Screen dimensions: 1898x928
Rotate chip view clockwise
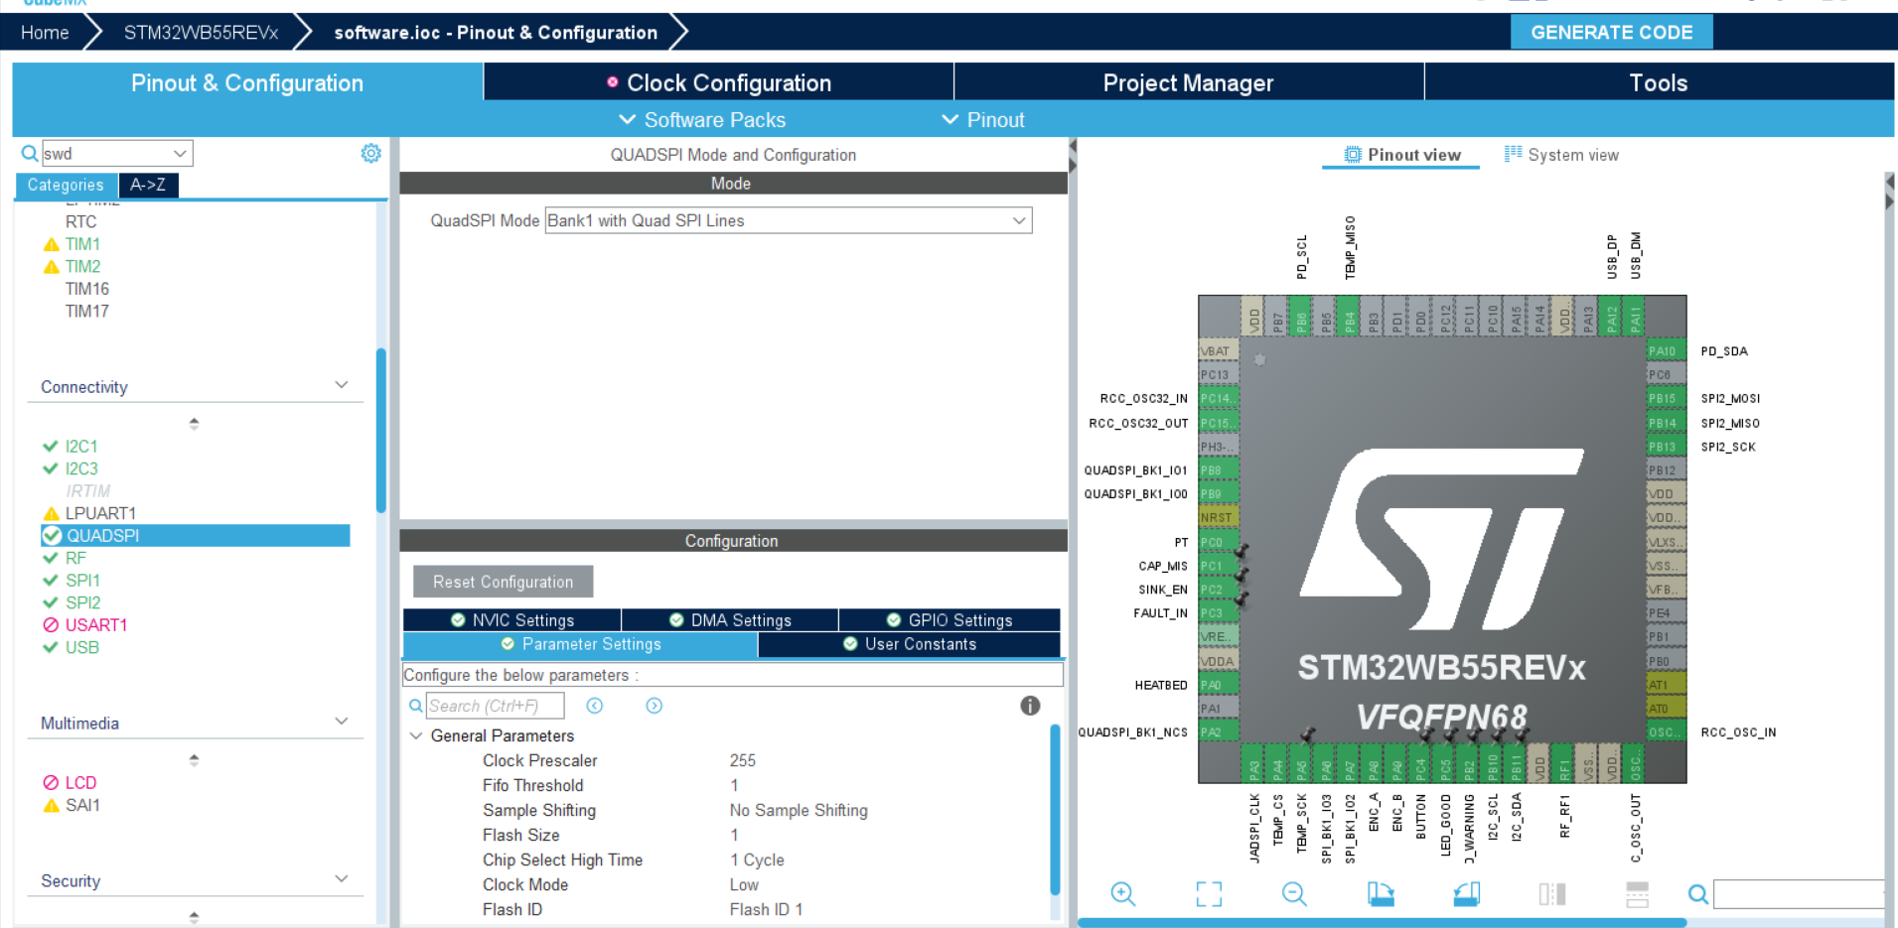[x=1381, y=894]
